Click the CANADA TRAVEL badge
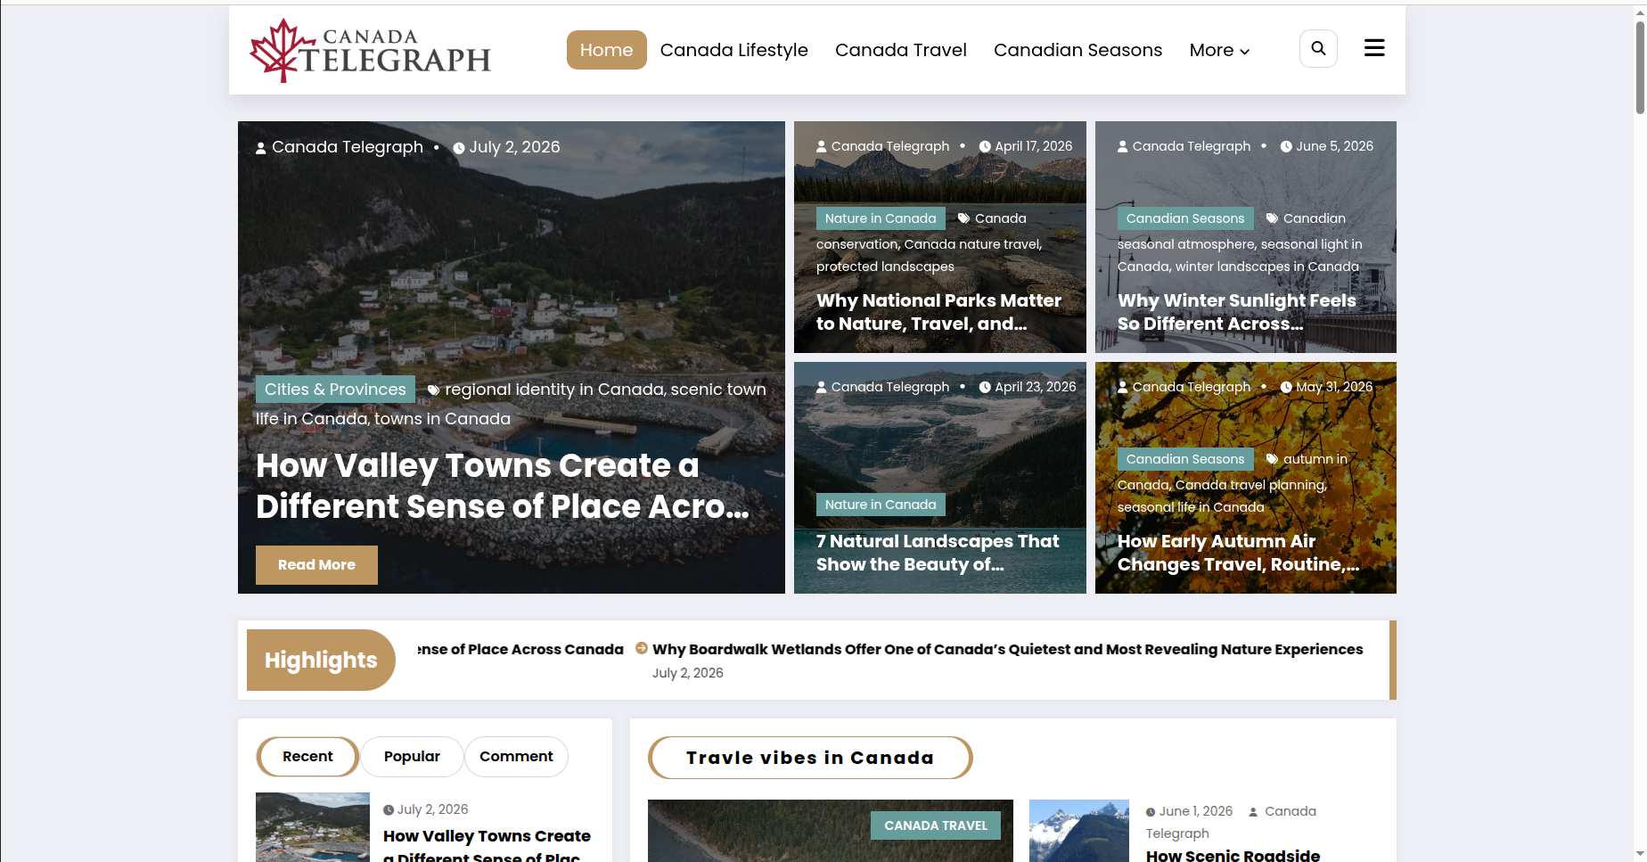 [x=936, y=825]
